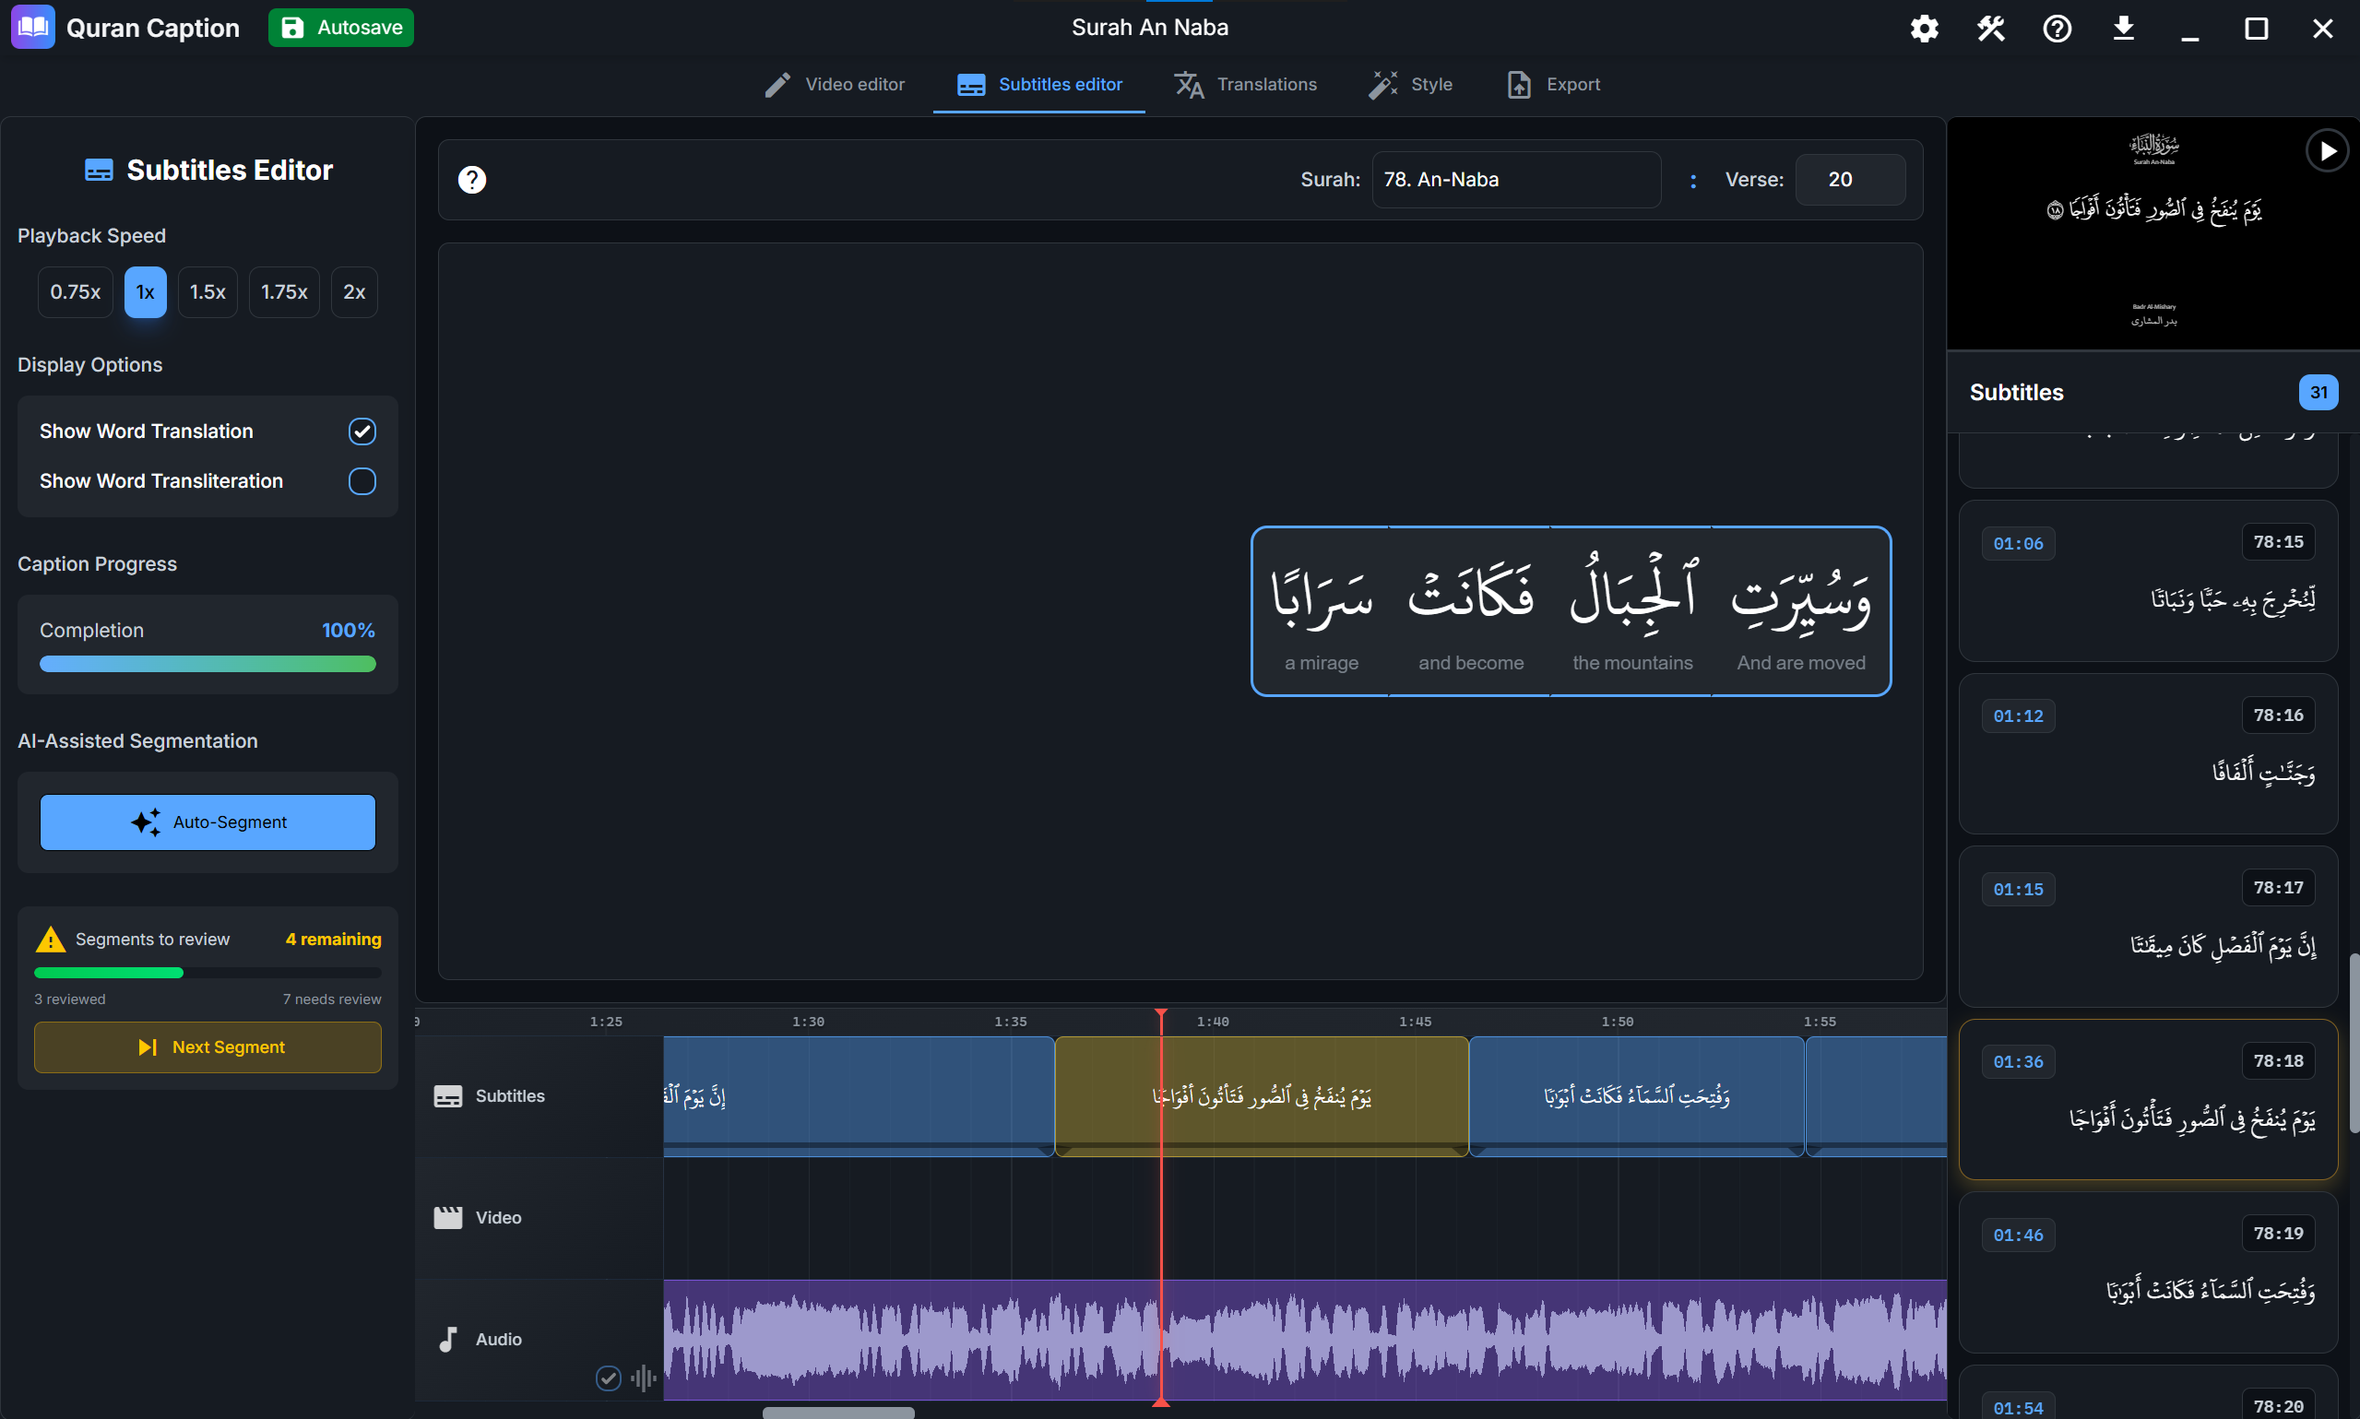Click the download icon in the title bar
This screenshot has width=2360, height=1419.
pos(2123,29)
